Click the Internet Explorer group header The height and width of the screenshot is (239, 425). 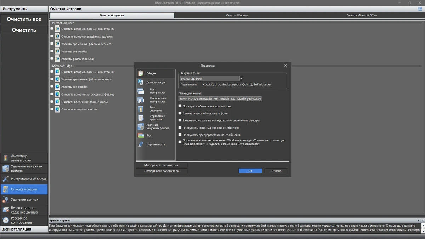(x=63, y=23)
